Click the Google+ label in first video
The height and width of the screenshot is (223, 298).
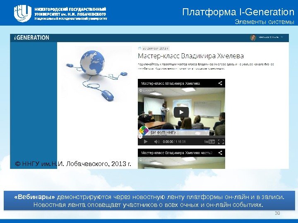pyautogui.click(x=147, y=90)
